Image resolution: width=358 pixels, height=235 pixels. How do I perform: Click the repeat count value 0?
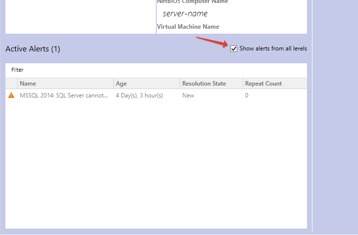pyautogui.click(x=247, y=95)
